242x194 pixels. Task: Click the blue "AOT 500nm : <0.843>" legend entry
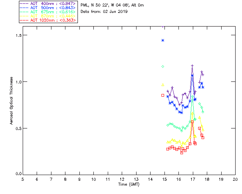pos(48,8)
